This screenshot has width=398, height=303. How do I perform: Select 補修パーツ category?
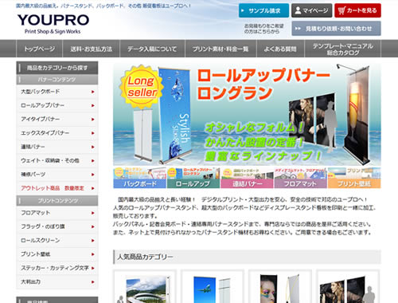tap(57, 175)
